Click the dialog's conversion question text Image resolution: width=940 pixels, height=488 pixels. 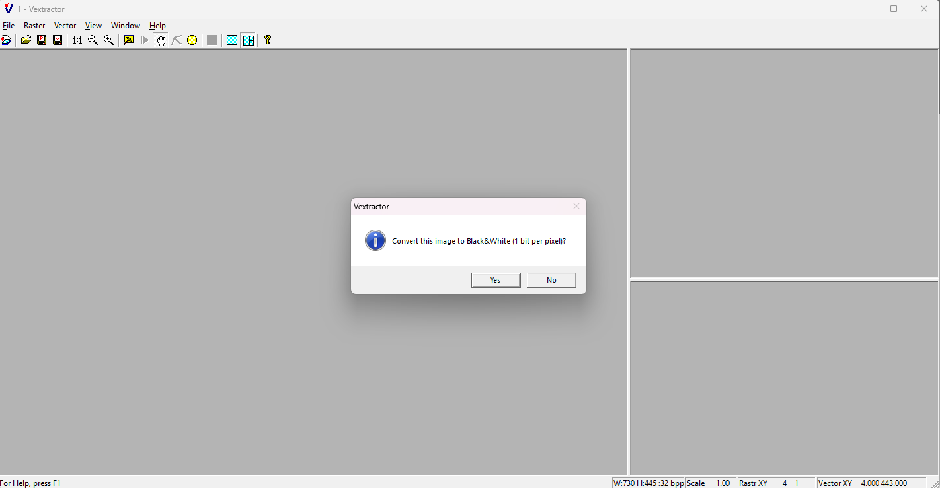tap(479, 241)
